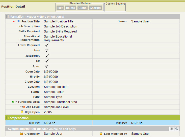185x137 pixels.
Task: Click the blue dot beside Position Title
Action: tap(18, 21)
